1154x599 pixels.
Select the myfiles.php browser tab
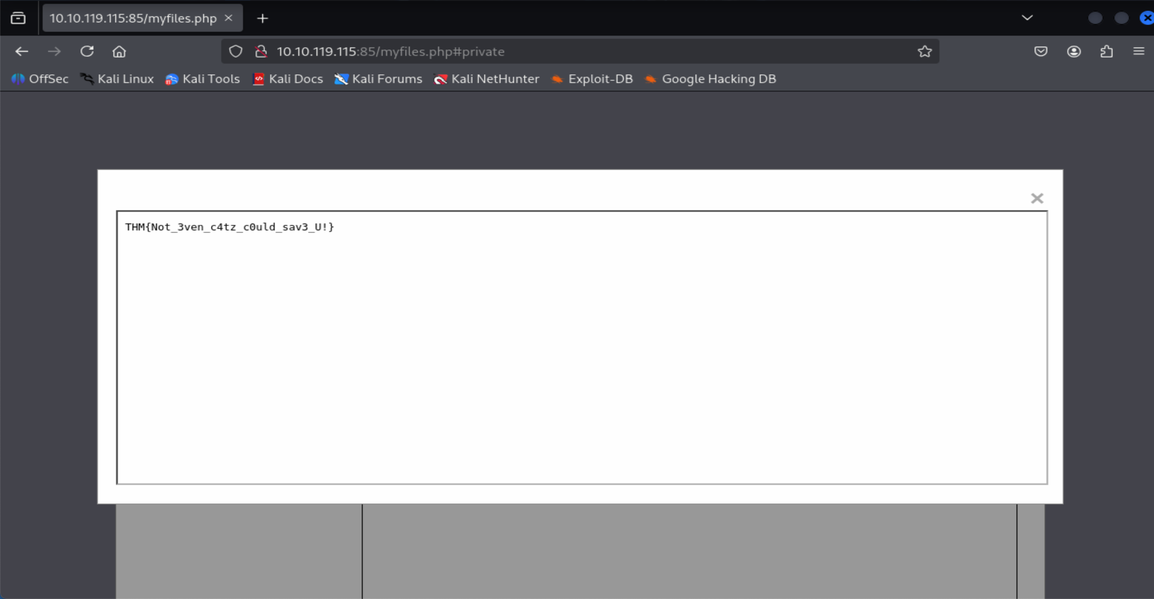coord(133,19)
